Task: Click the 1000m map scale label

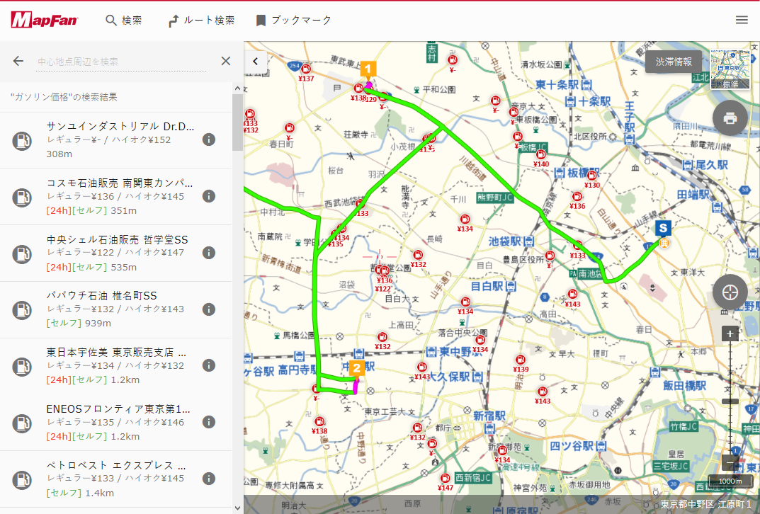Action: 730,481
